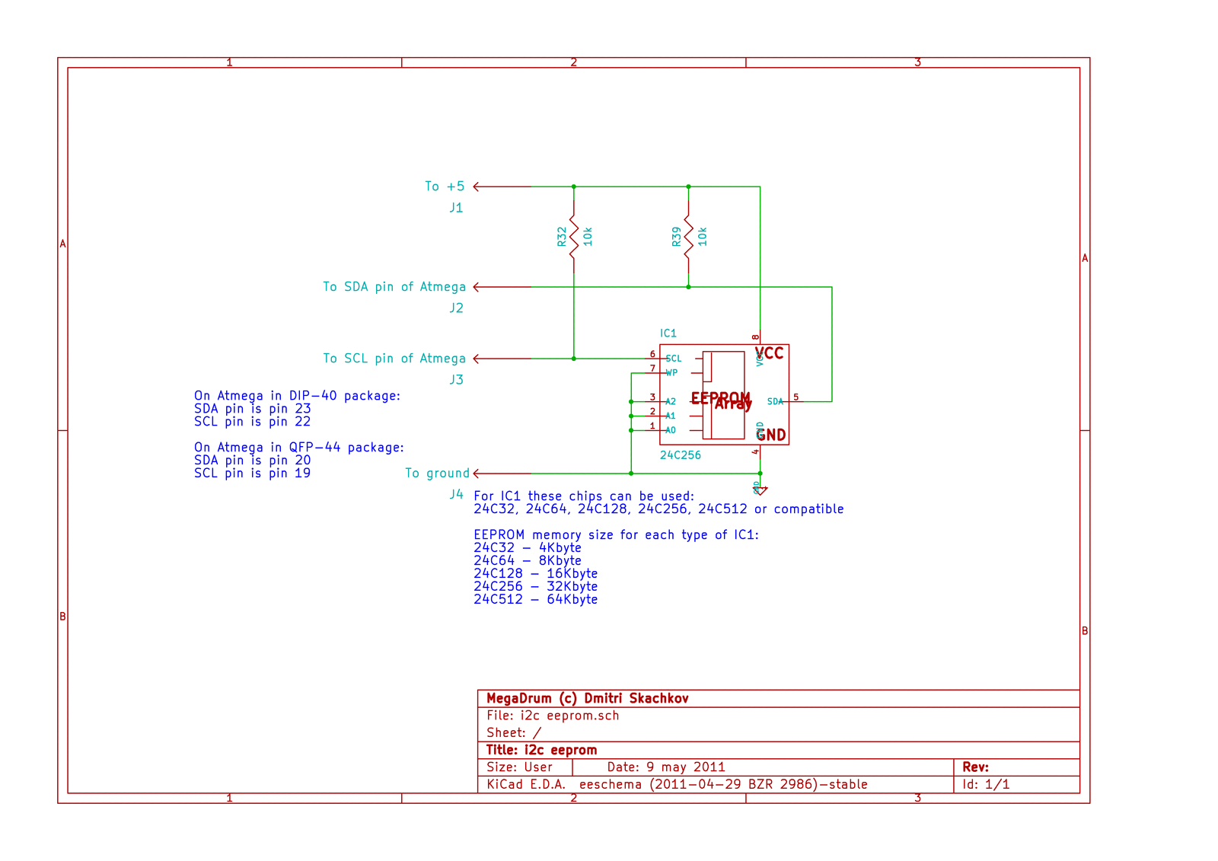Click the wire junction above R39
Viewport: 1218px width, 861px height.
click(688, 187)
